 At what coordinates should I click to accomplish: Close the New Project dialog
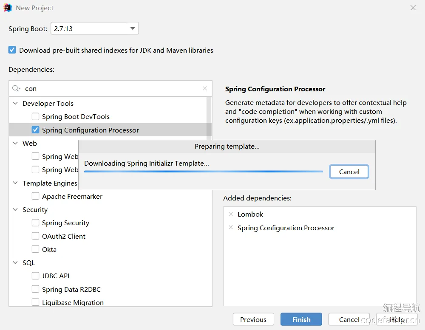coord(413,8)
